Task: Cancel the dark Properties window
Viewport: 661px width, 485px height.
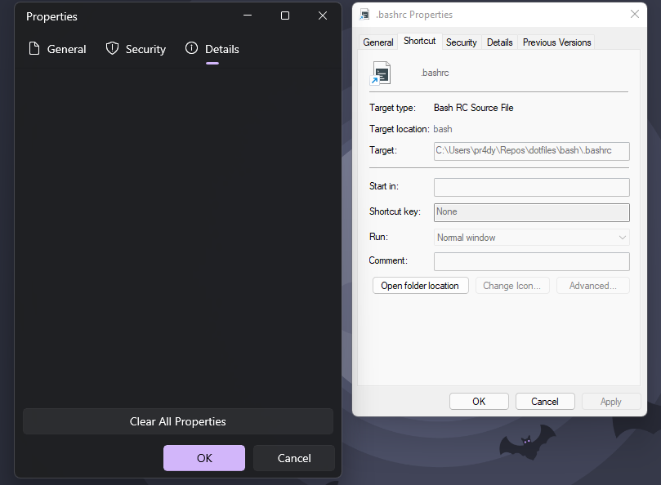Action: coord(294,458)
